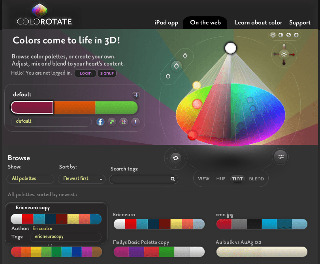
Task: Select the half-circle contrast icon
Action: click(x=281, y=35)
